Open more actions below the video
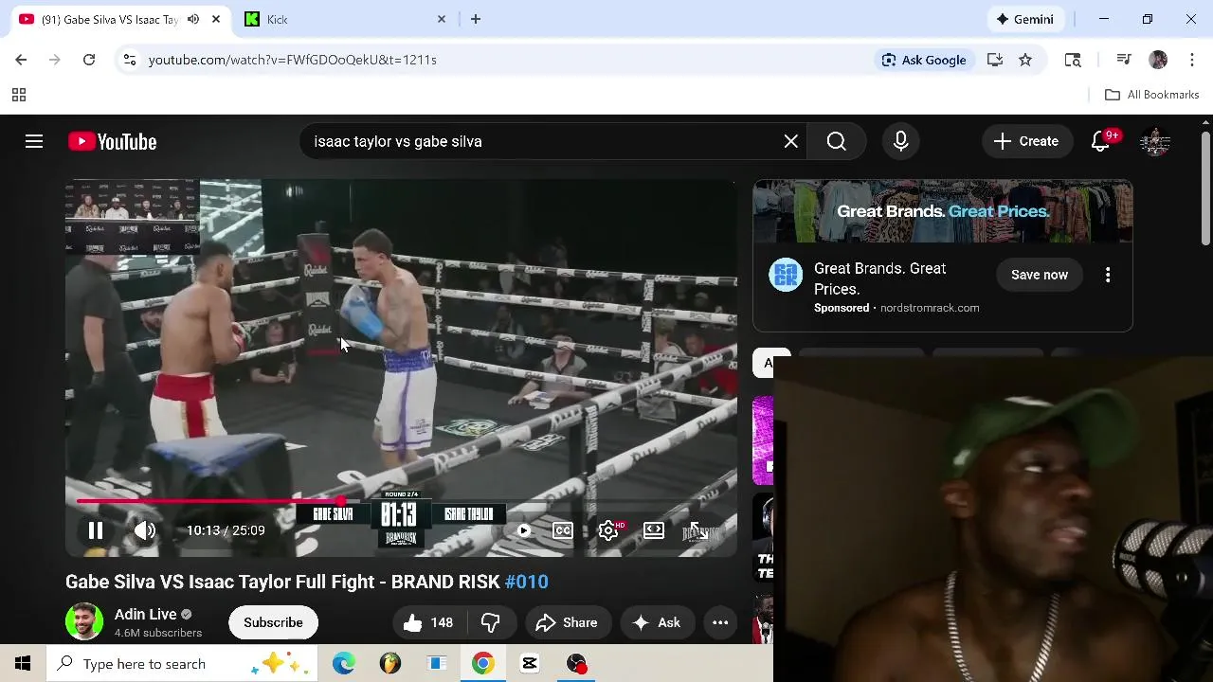This screenshot has height=682, width=1213. 720,622
